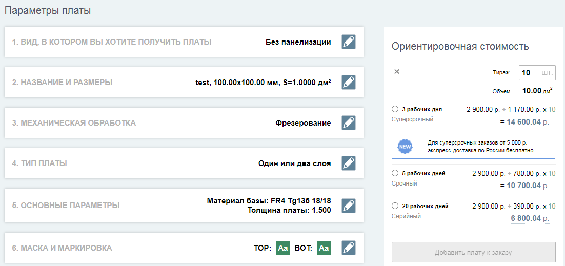The height and width of the screenshot is (266, 565).
Task: Edit mechanical processing with pencil icon
Action: (x=349, y=123)
